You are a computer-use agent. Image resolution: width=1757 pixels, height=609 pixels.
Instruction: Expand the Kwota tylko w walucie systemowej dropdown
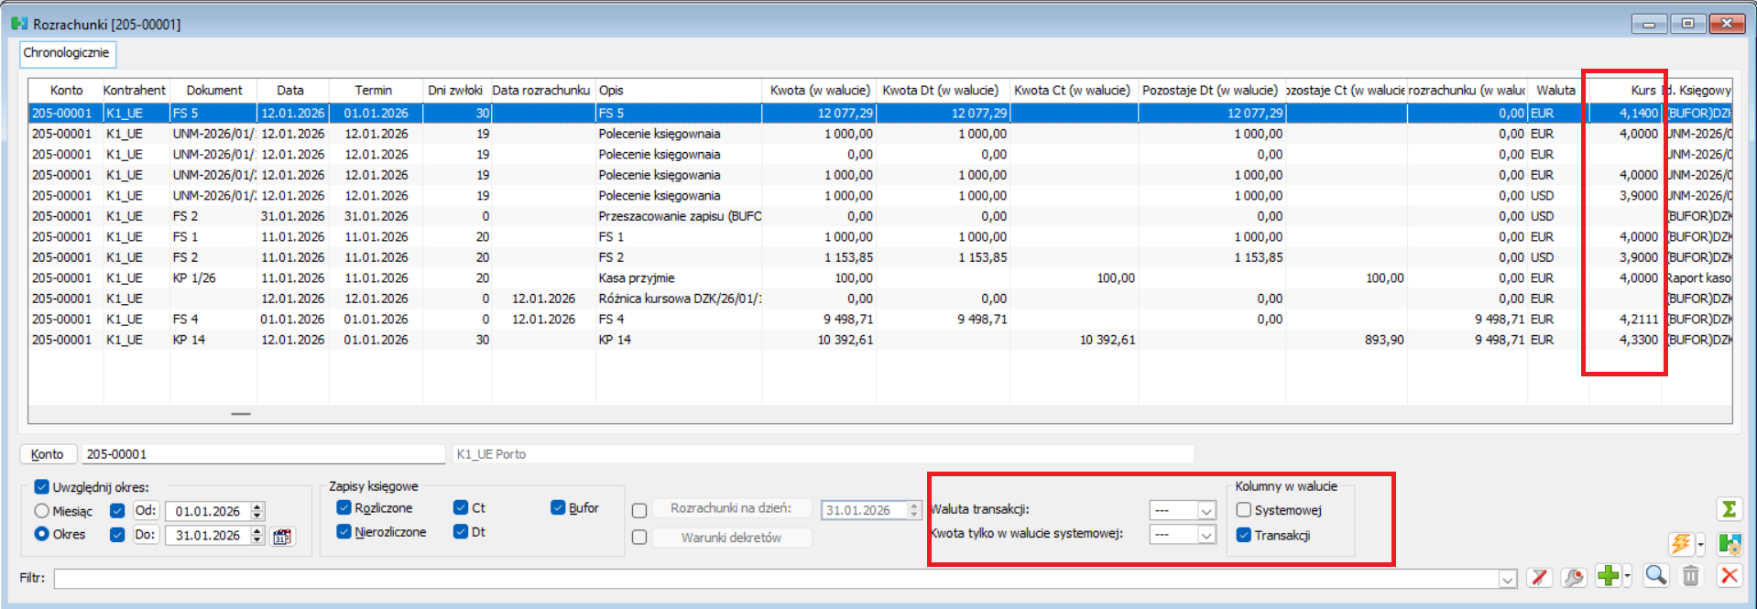coord(1206,535)
